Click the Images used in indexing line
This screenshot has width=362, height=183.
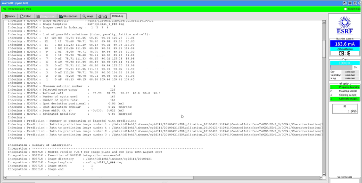pyautogui.click(x=58, y=27)
